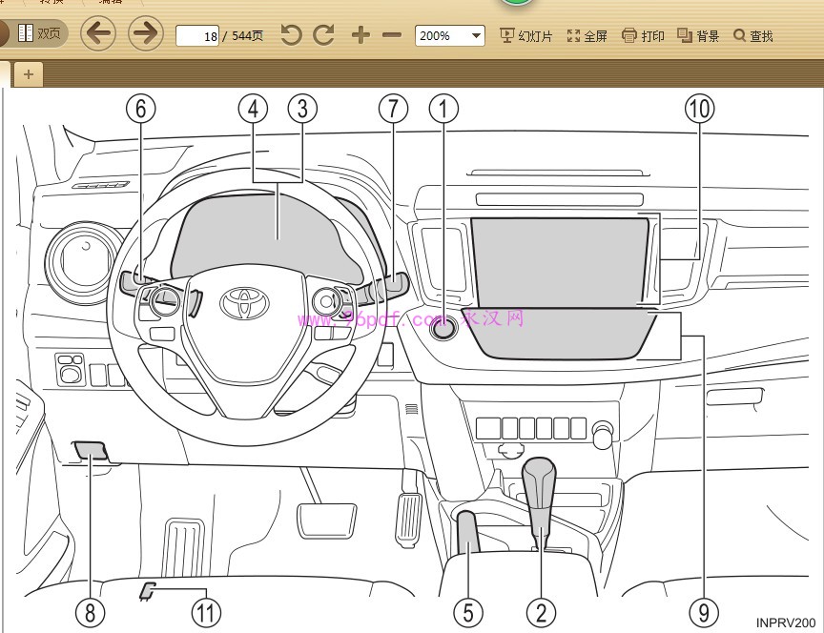This screenshot has width=824, height=633.
Task: Zoom in with the plus icon
Action: 360,35
